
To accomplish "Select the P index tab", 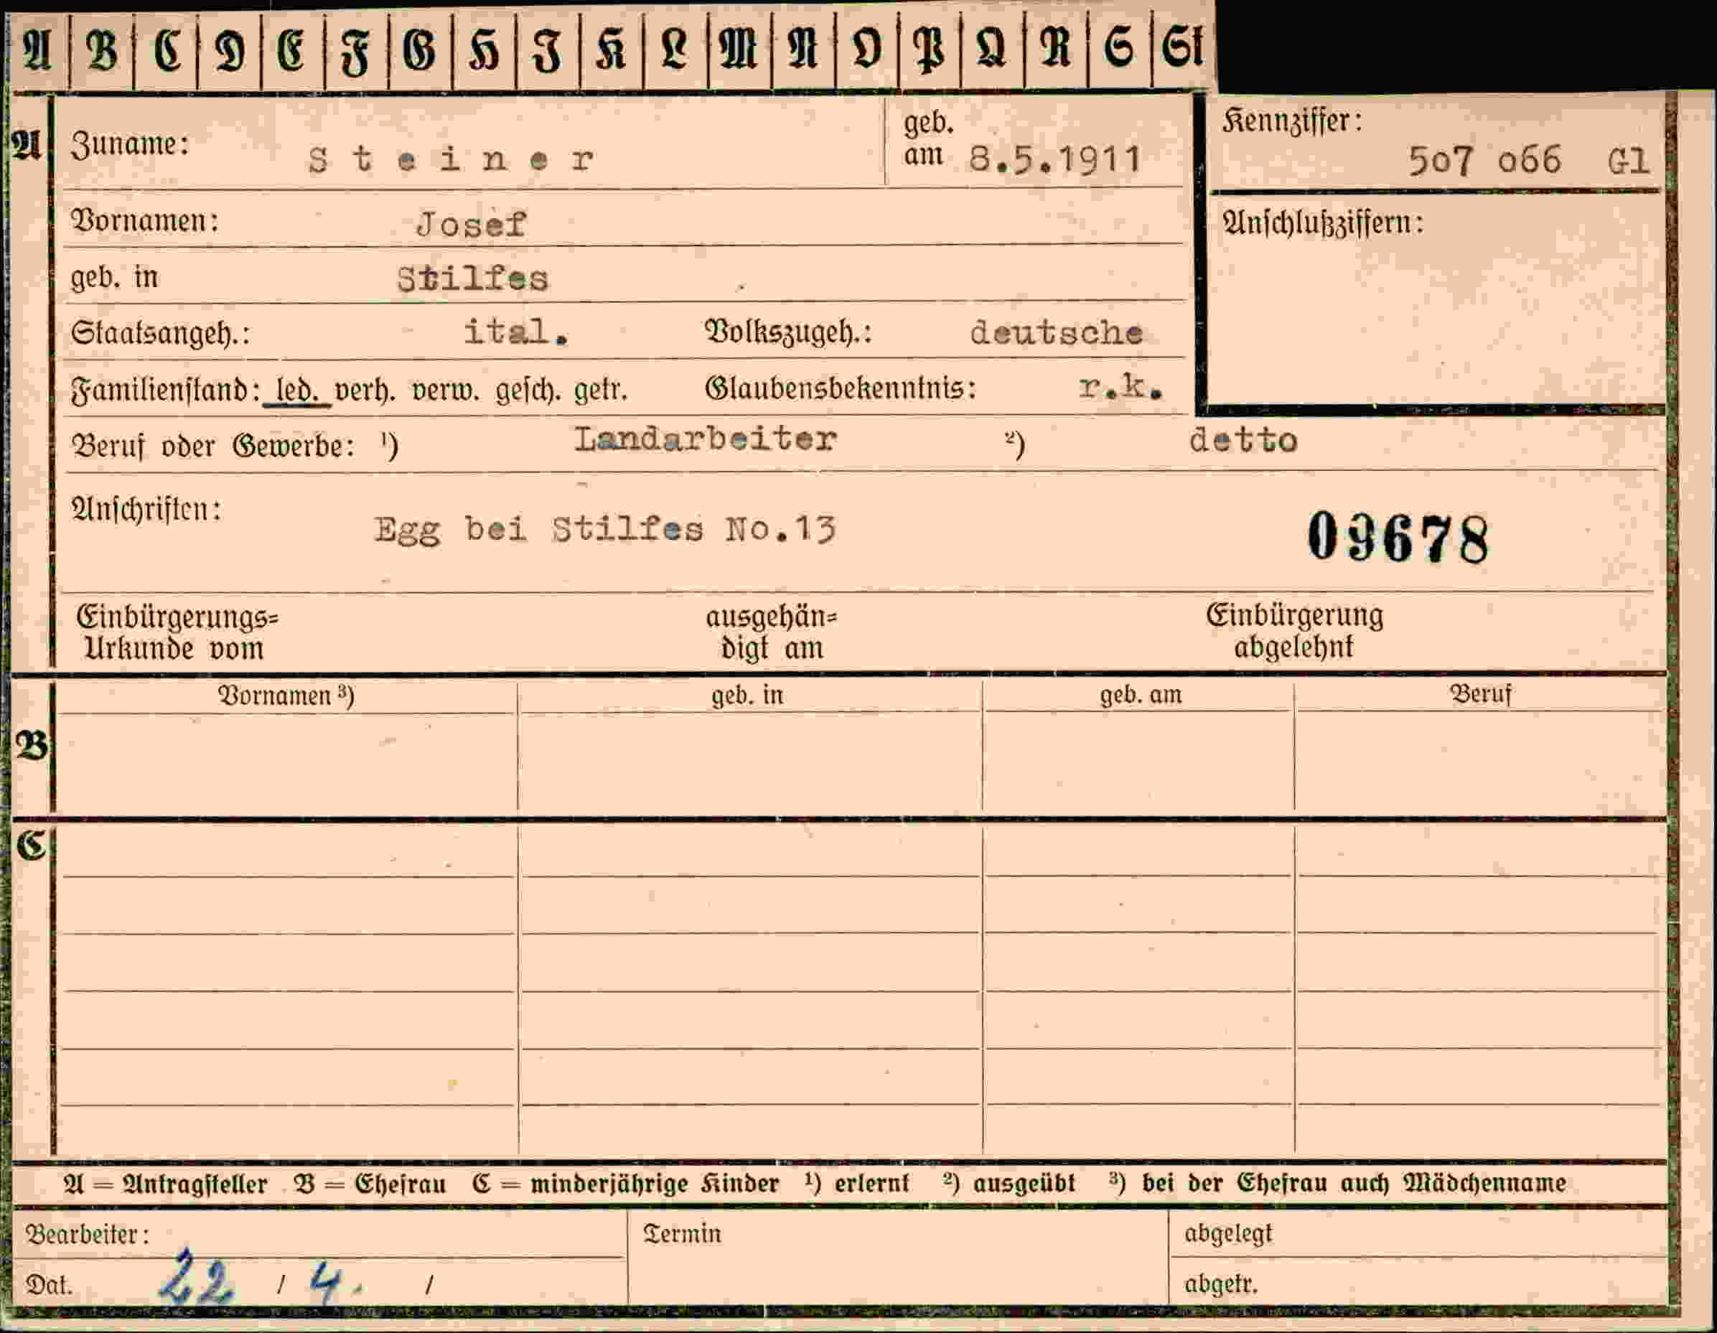I will [930, 50].
